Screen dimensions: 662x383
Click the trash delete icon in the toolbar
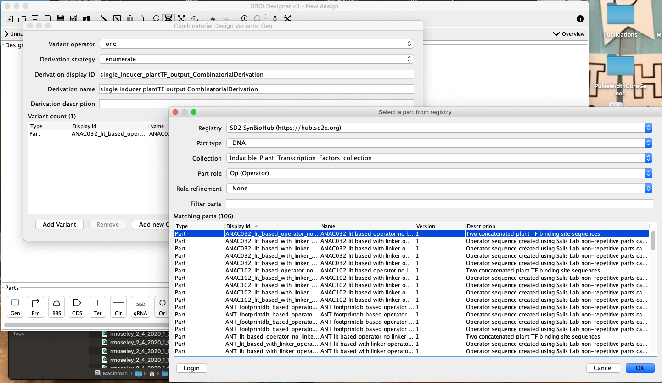pyautogui.click(x=130, y=18)
